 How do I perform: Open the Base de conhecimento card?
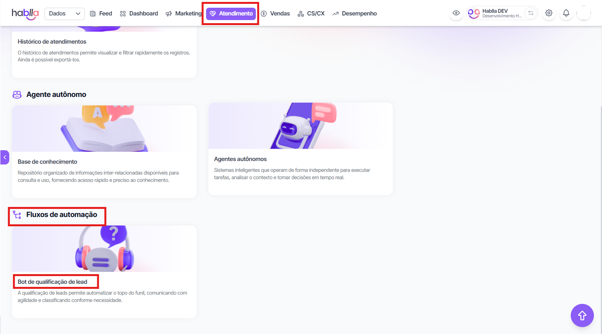[104, 151]
